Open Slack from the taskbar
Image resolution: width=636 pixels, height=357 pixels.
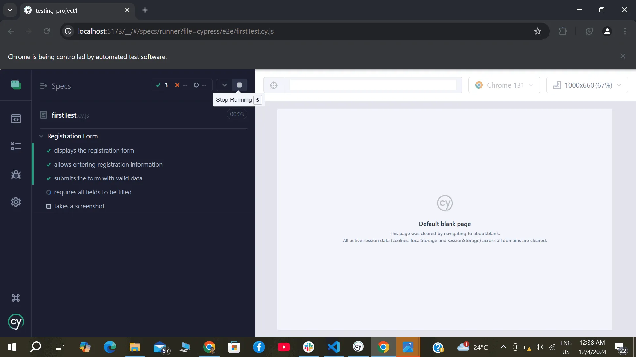pos(309,347)
